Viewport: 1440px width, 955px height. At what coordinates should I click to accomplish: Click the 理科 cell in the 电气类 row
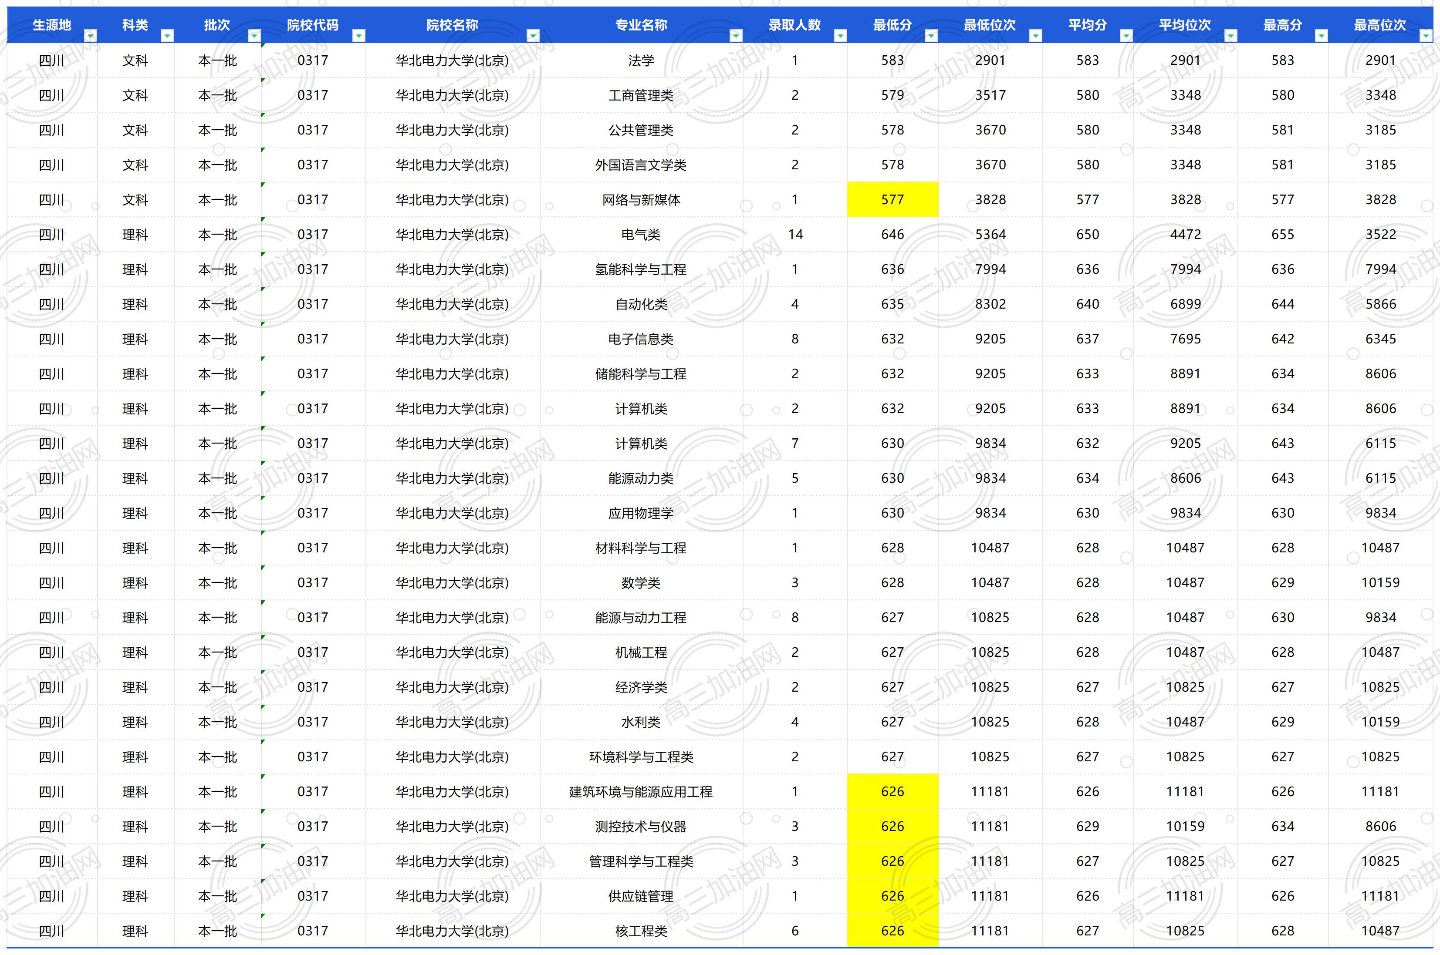(135, 235)
